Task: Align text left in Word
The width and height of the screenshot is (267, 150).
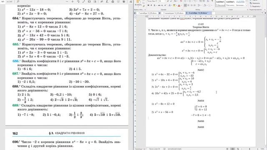Action: 185,5
